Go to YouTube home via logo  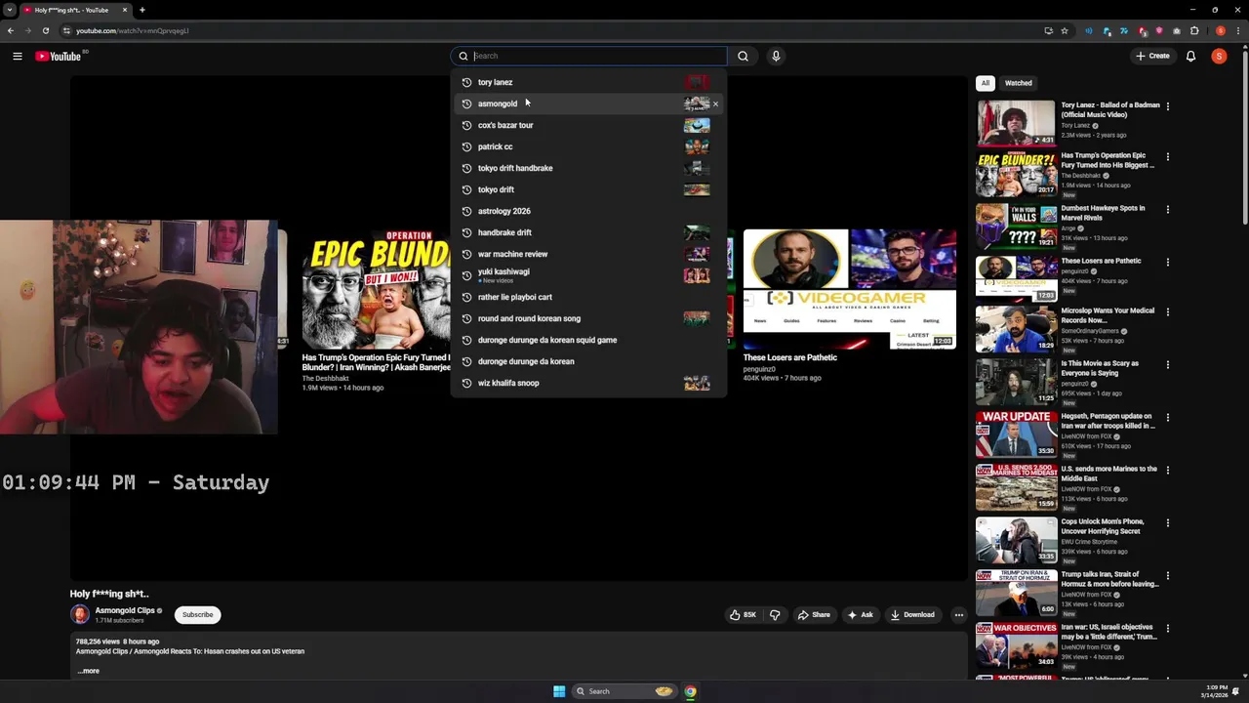(x=59, y=57)
